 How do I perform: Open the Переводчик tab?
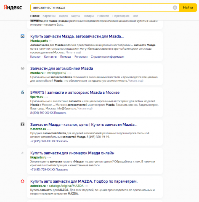click(x=121, y=16)
